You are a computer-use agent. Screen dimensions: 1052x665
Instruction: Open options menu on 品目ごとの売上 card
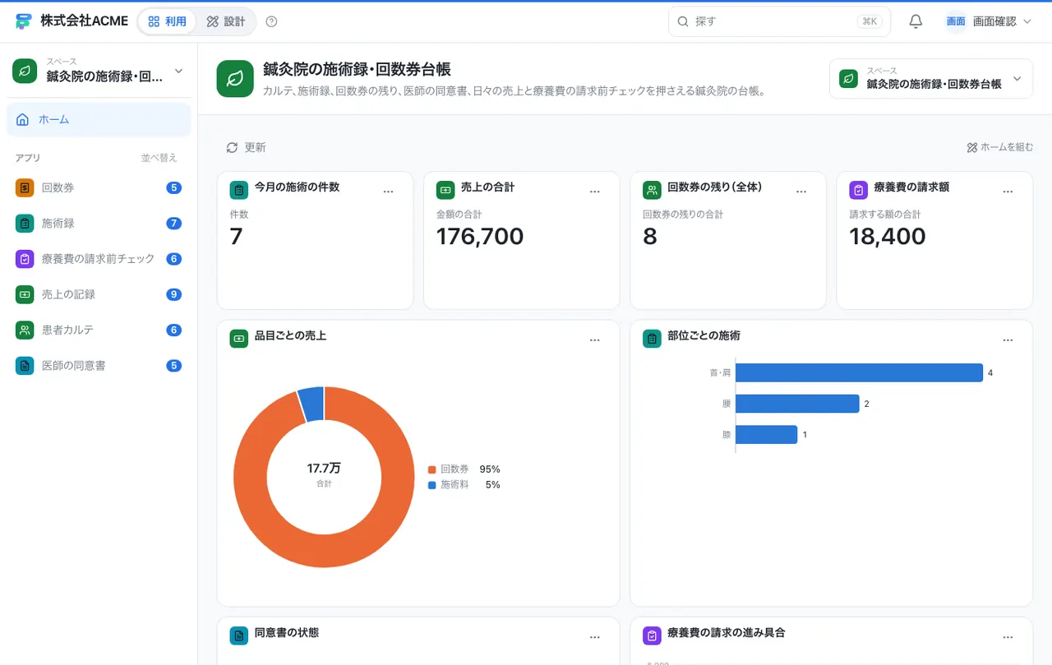click(x=595, y=339)
